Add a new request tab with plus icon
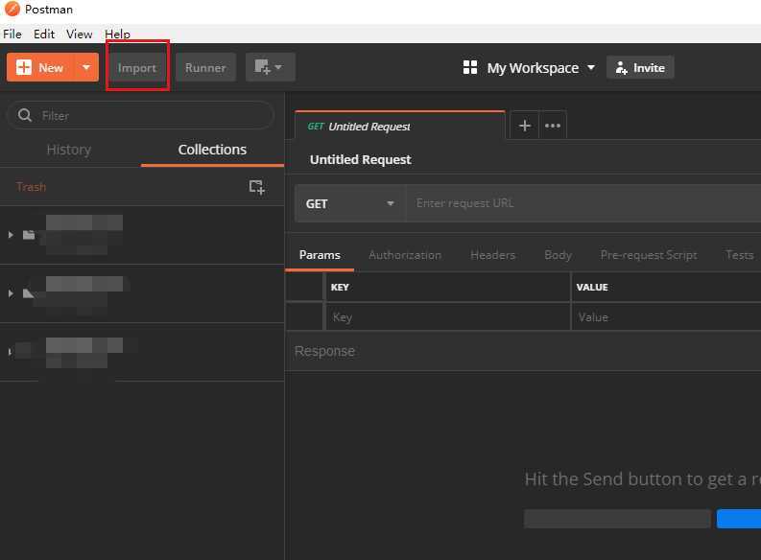761x560 pixels. click(525, 126)
